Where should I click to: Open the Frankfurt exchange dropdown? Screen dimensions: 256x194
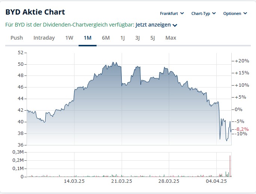tap(172, 13)
